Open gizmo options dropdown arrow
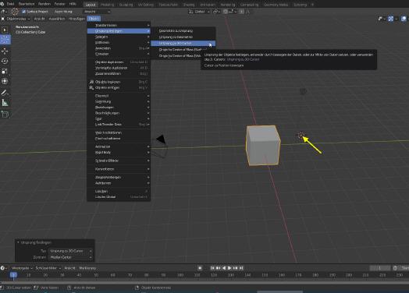Screen dimensions: 409x293 (x=396, y=19)
